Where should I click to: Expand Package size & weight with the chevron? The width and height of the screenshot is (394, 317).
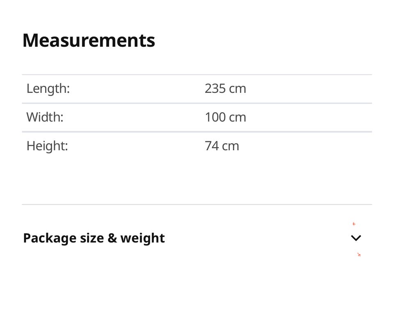click(356, 238)
